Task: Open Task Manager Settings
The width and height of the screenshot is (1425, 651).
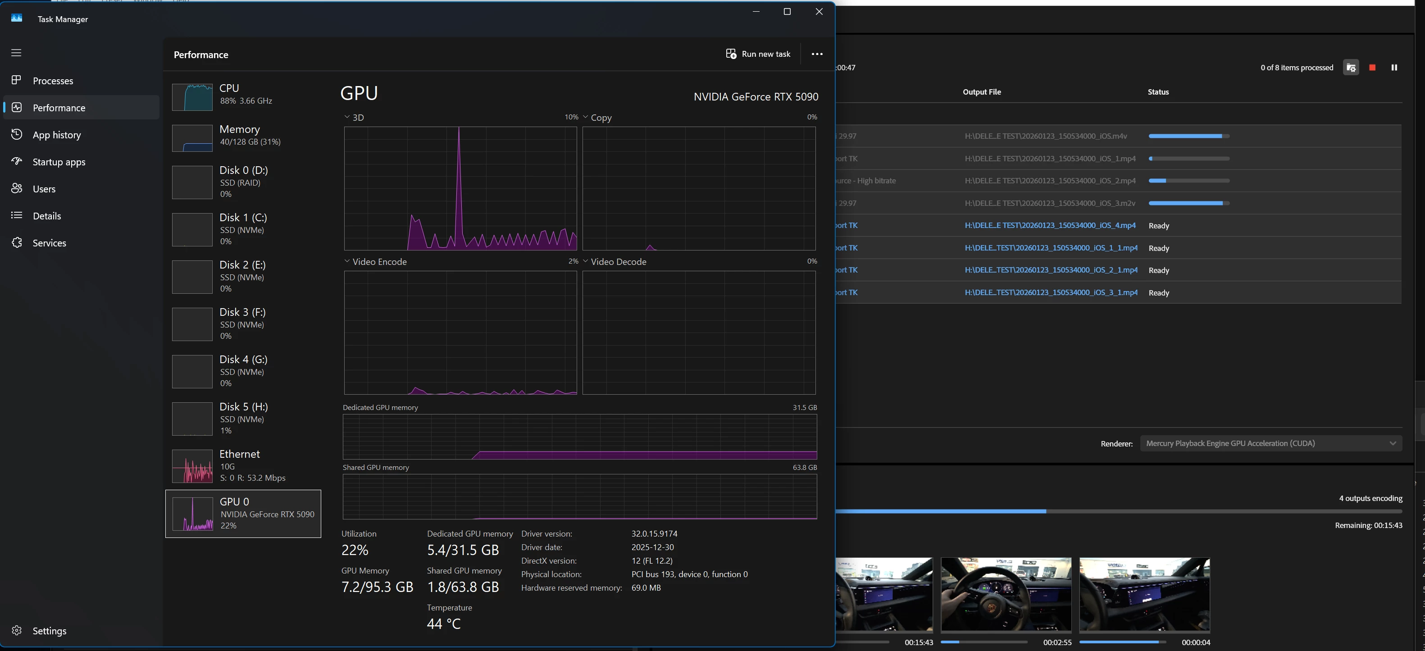Action: click(x=49, y=631)
